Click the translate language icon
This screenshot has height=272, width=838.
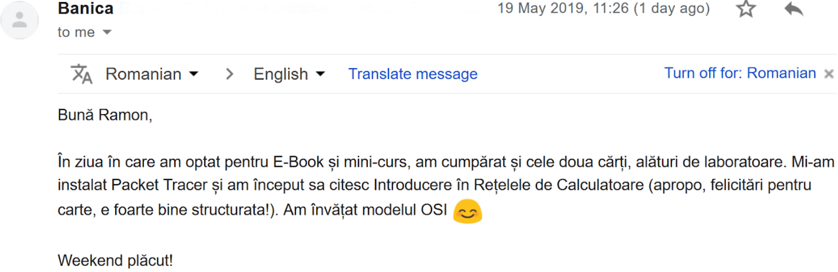coord(81,74)
